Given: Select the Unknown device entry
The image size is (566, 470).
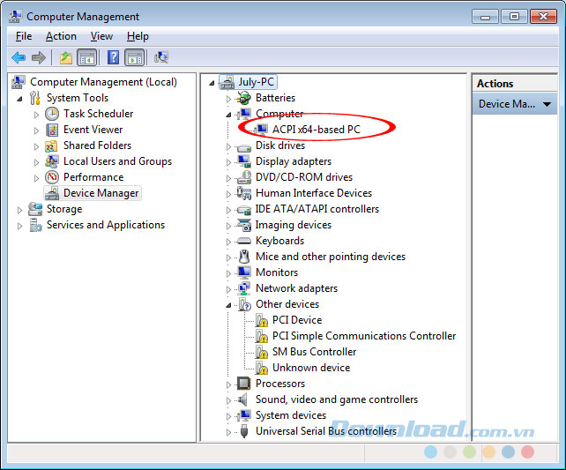Looking at the screenshot, I should pos(311,368).
